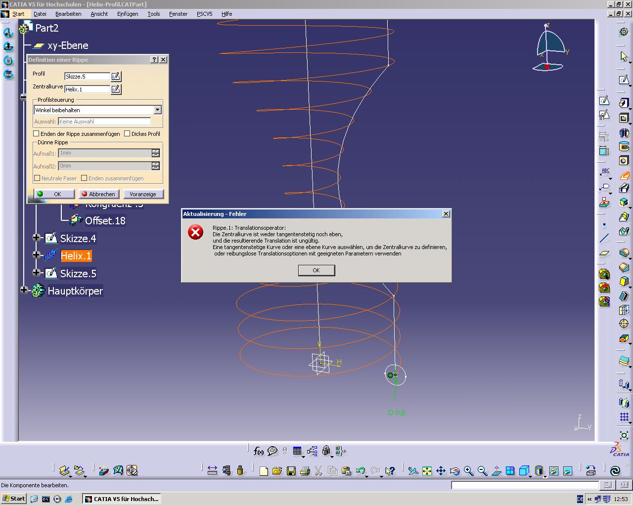Click OK in the Aktualisierung - Fehler dialog
This screenshot has height=506, width=633.
click(x=316, y=270)
